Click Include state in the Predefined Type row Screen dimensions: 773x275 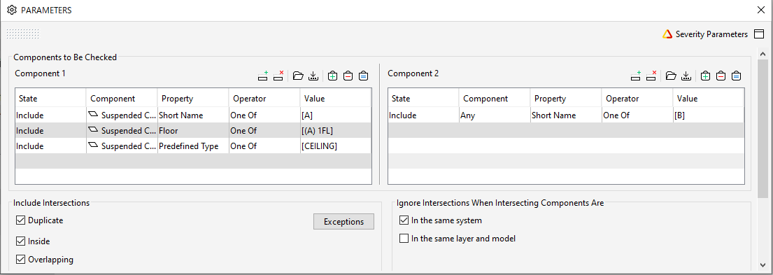click(x=51, y=146)
